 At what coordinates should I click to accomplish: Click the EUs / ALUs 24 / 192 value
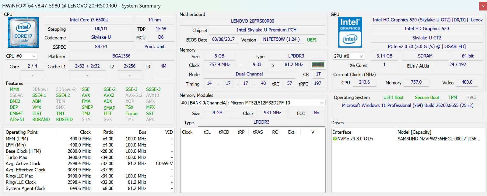458,64
